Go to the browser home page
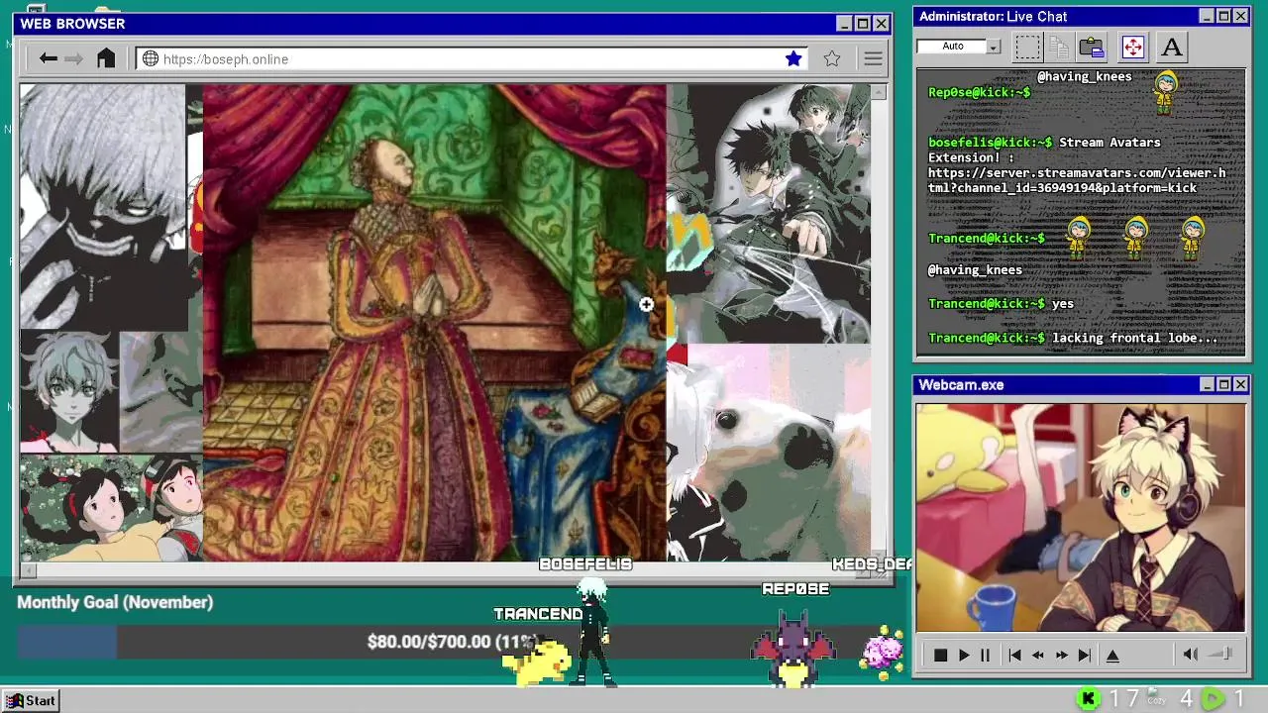Viewport: 1268px width, 713px height. [x=106, y=58]
